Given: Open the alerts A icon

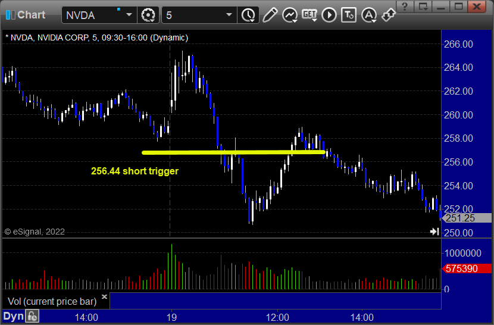Looking at the screenshot, I should pyautogui.click(x=369, y=15).
